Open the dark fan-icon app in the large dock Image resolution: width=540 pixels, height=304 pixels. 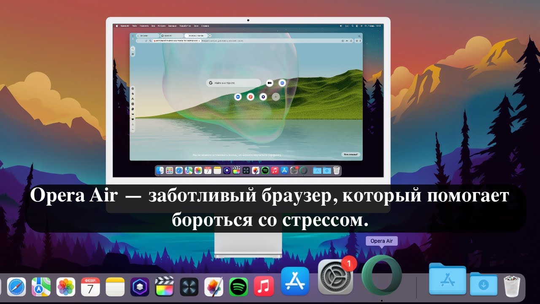[x=189, y=287]
